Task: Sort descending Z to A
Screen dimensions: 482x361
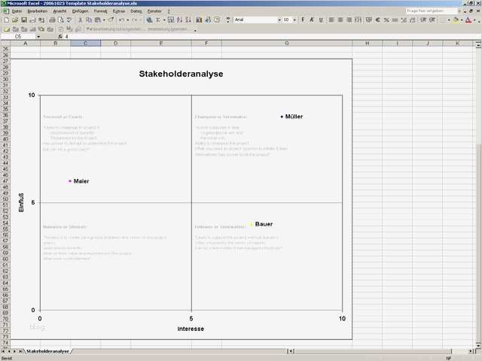Action: (188, 20)
